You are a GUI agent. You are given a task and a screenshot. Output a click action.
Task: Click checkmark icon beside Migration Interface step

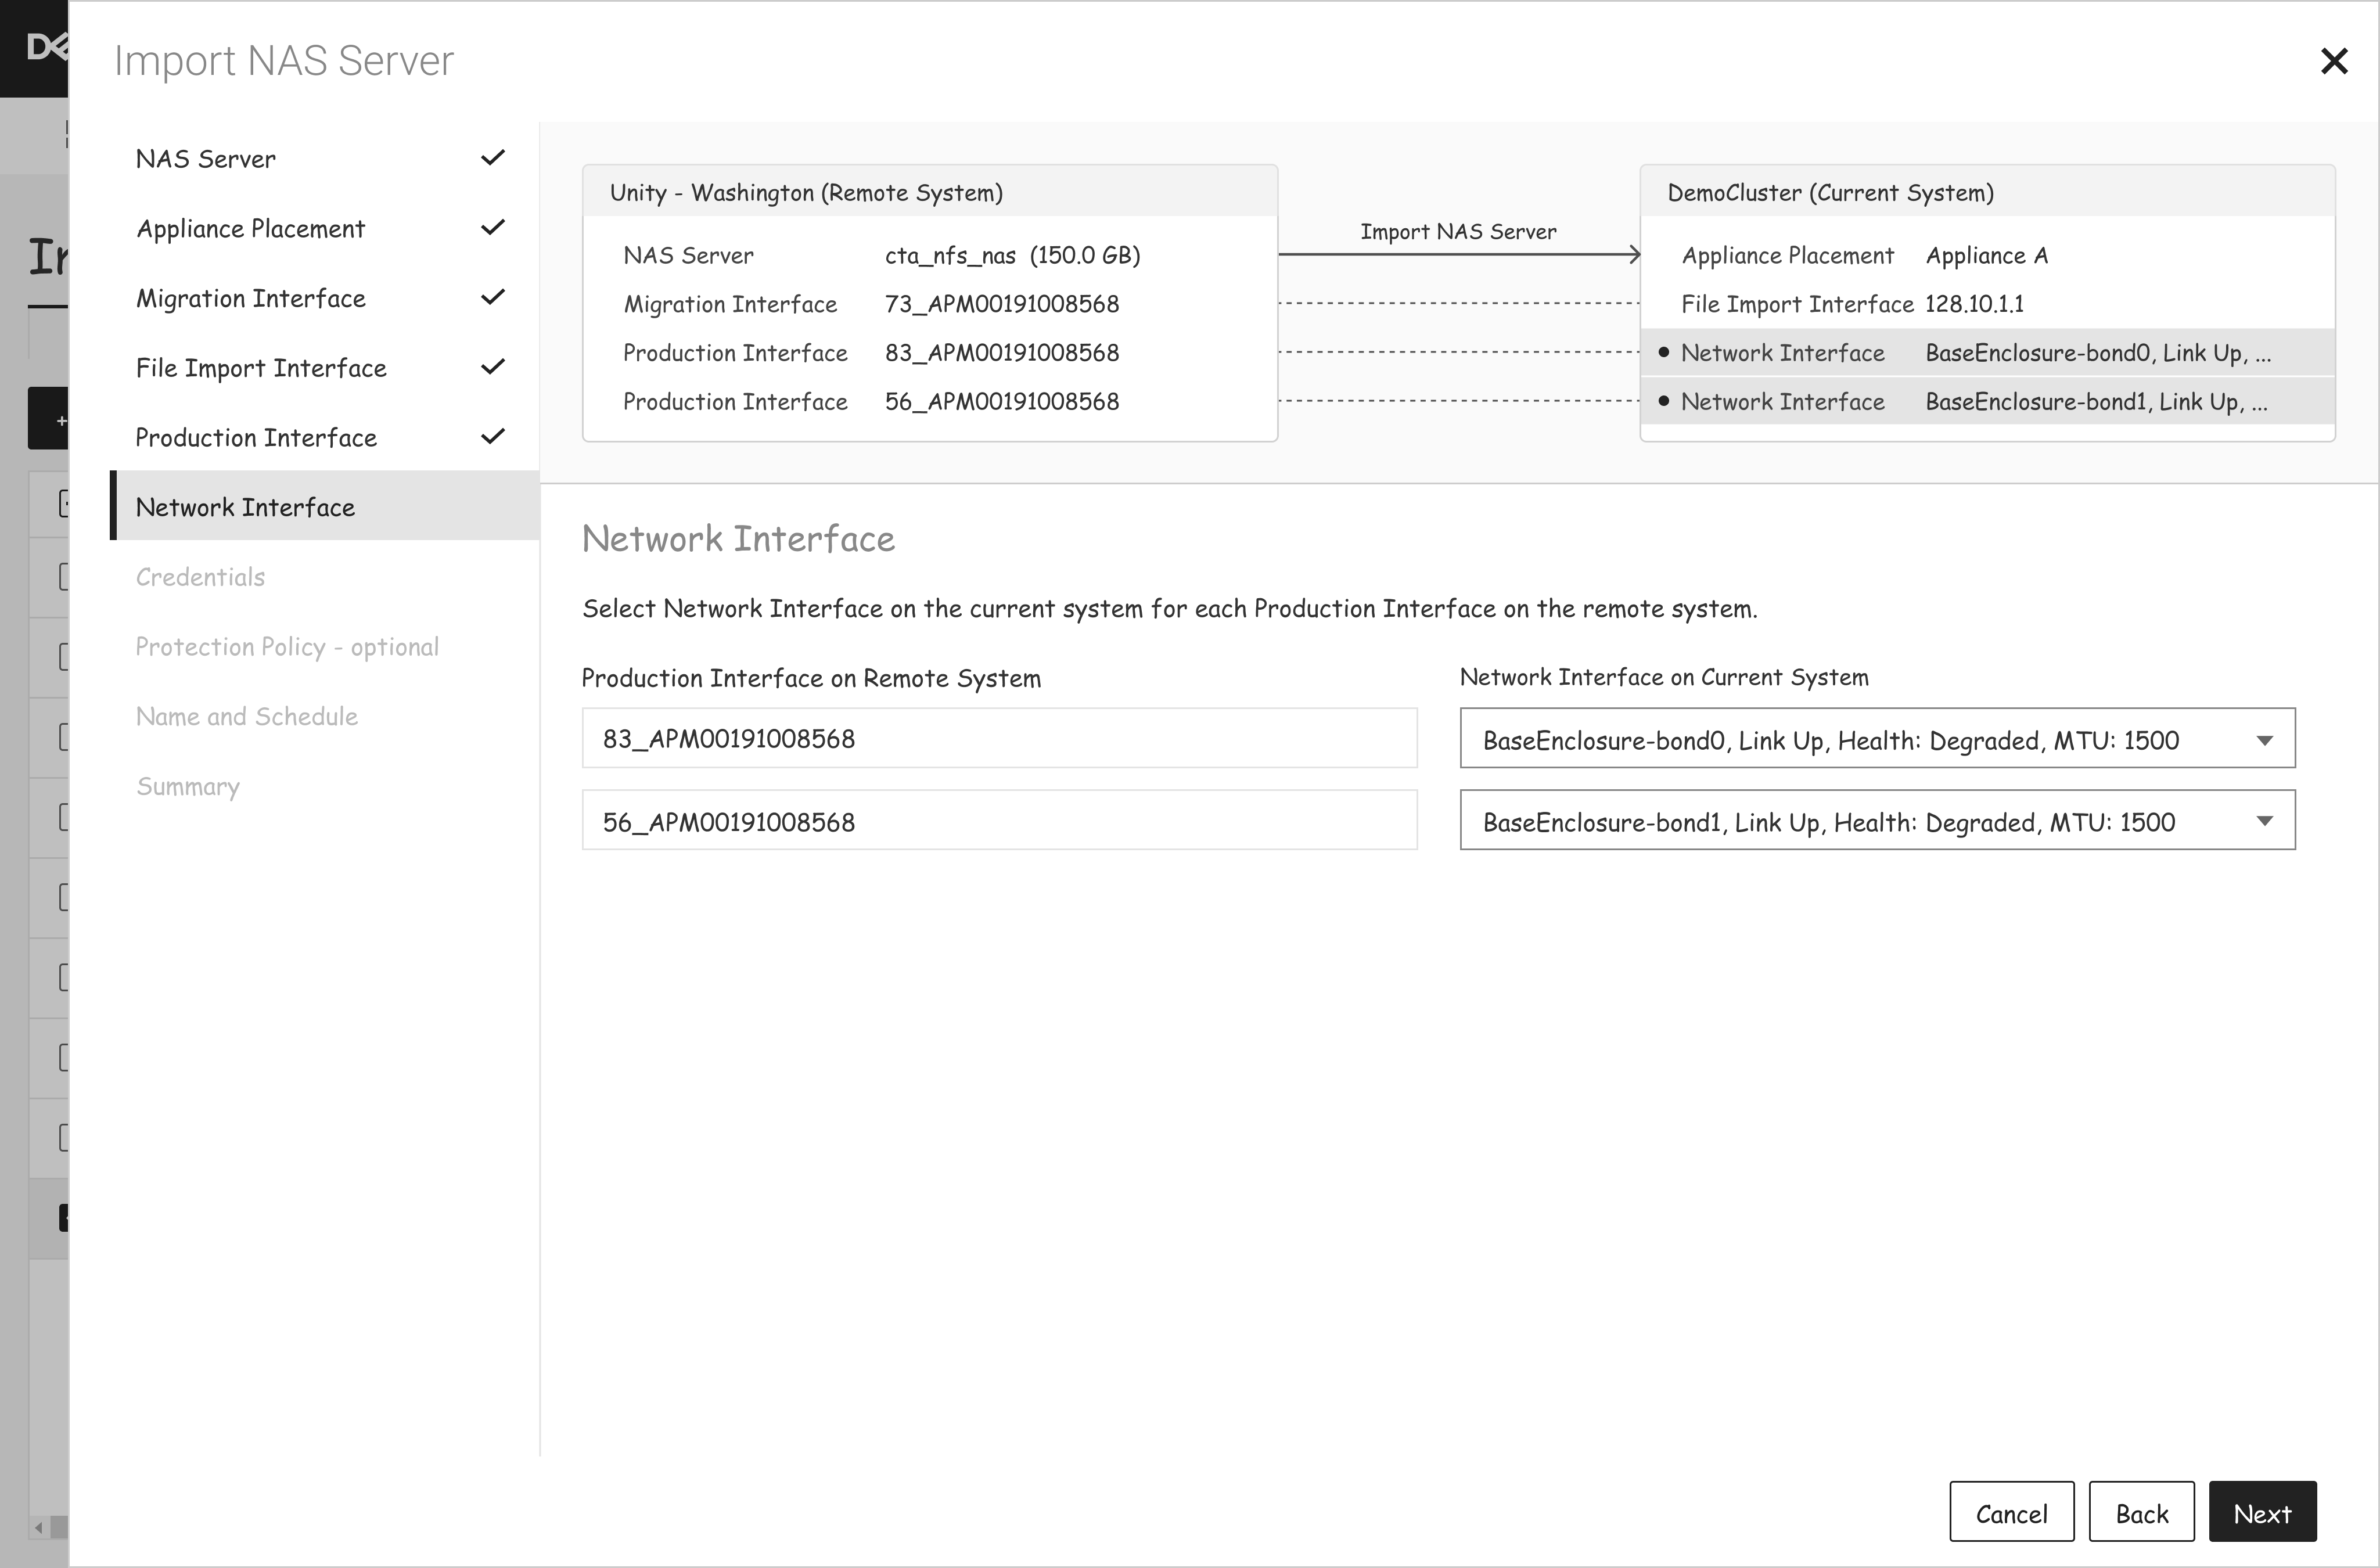[492, 297]
